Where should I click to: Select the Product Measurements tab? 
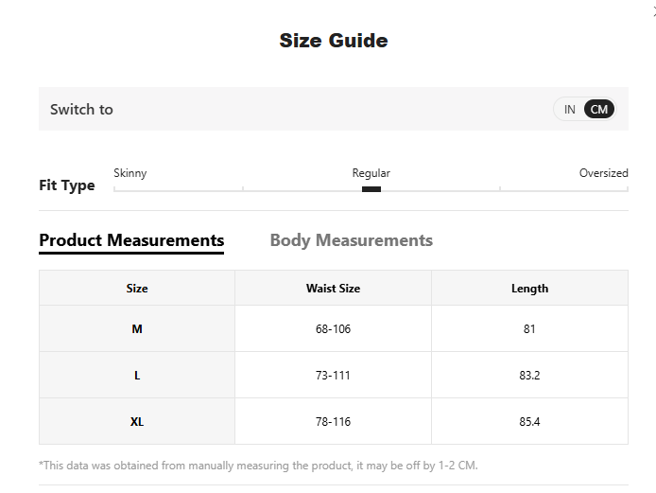(x=131, y=240)
